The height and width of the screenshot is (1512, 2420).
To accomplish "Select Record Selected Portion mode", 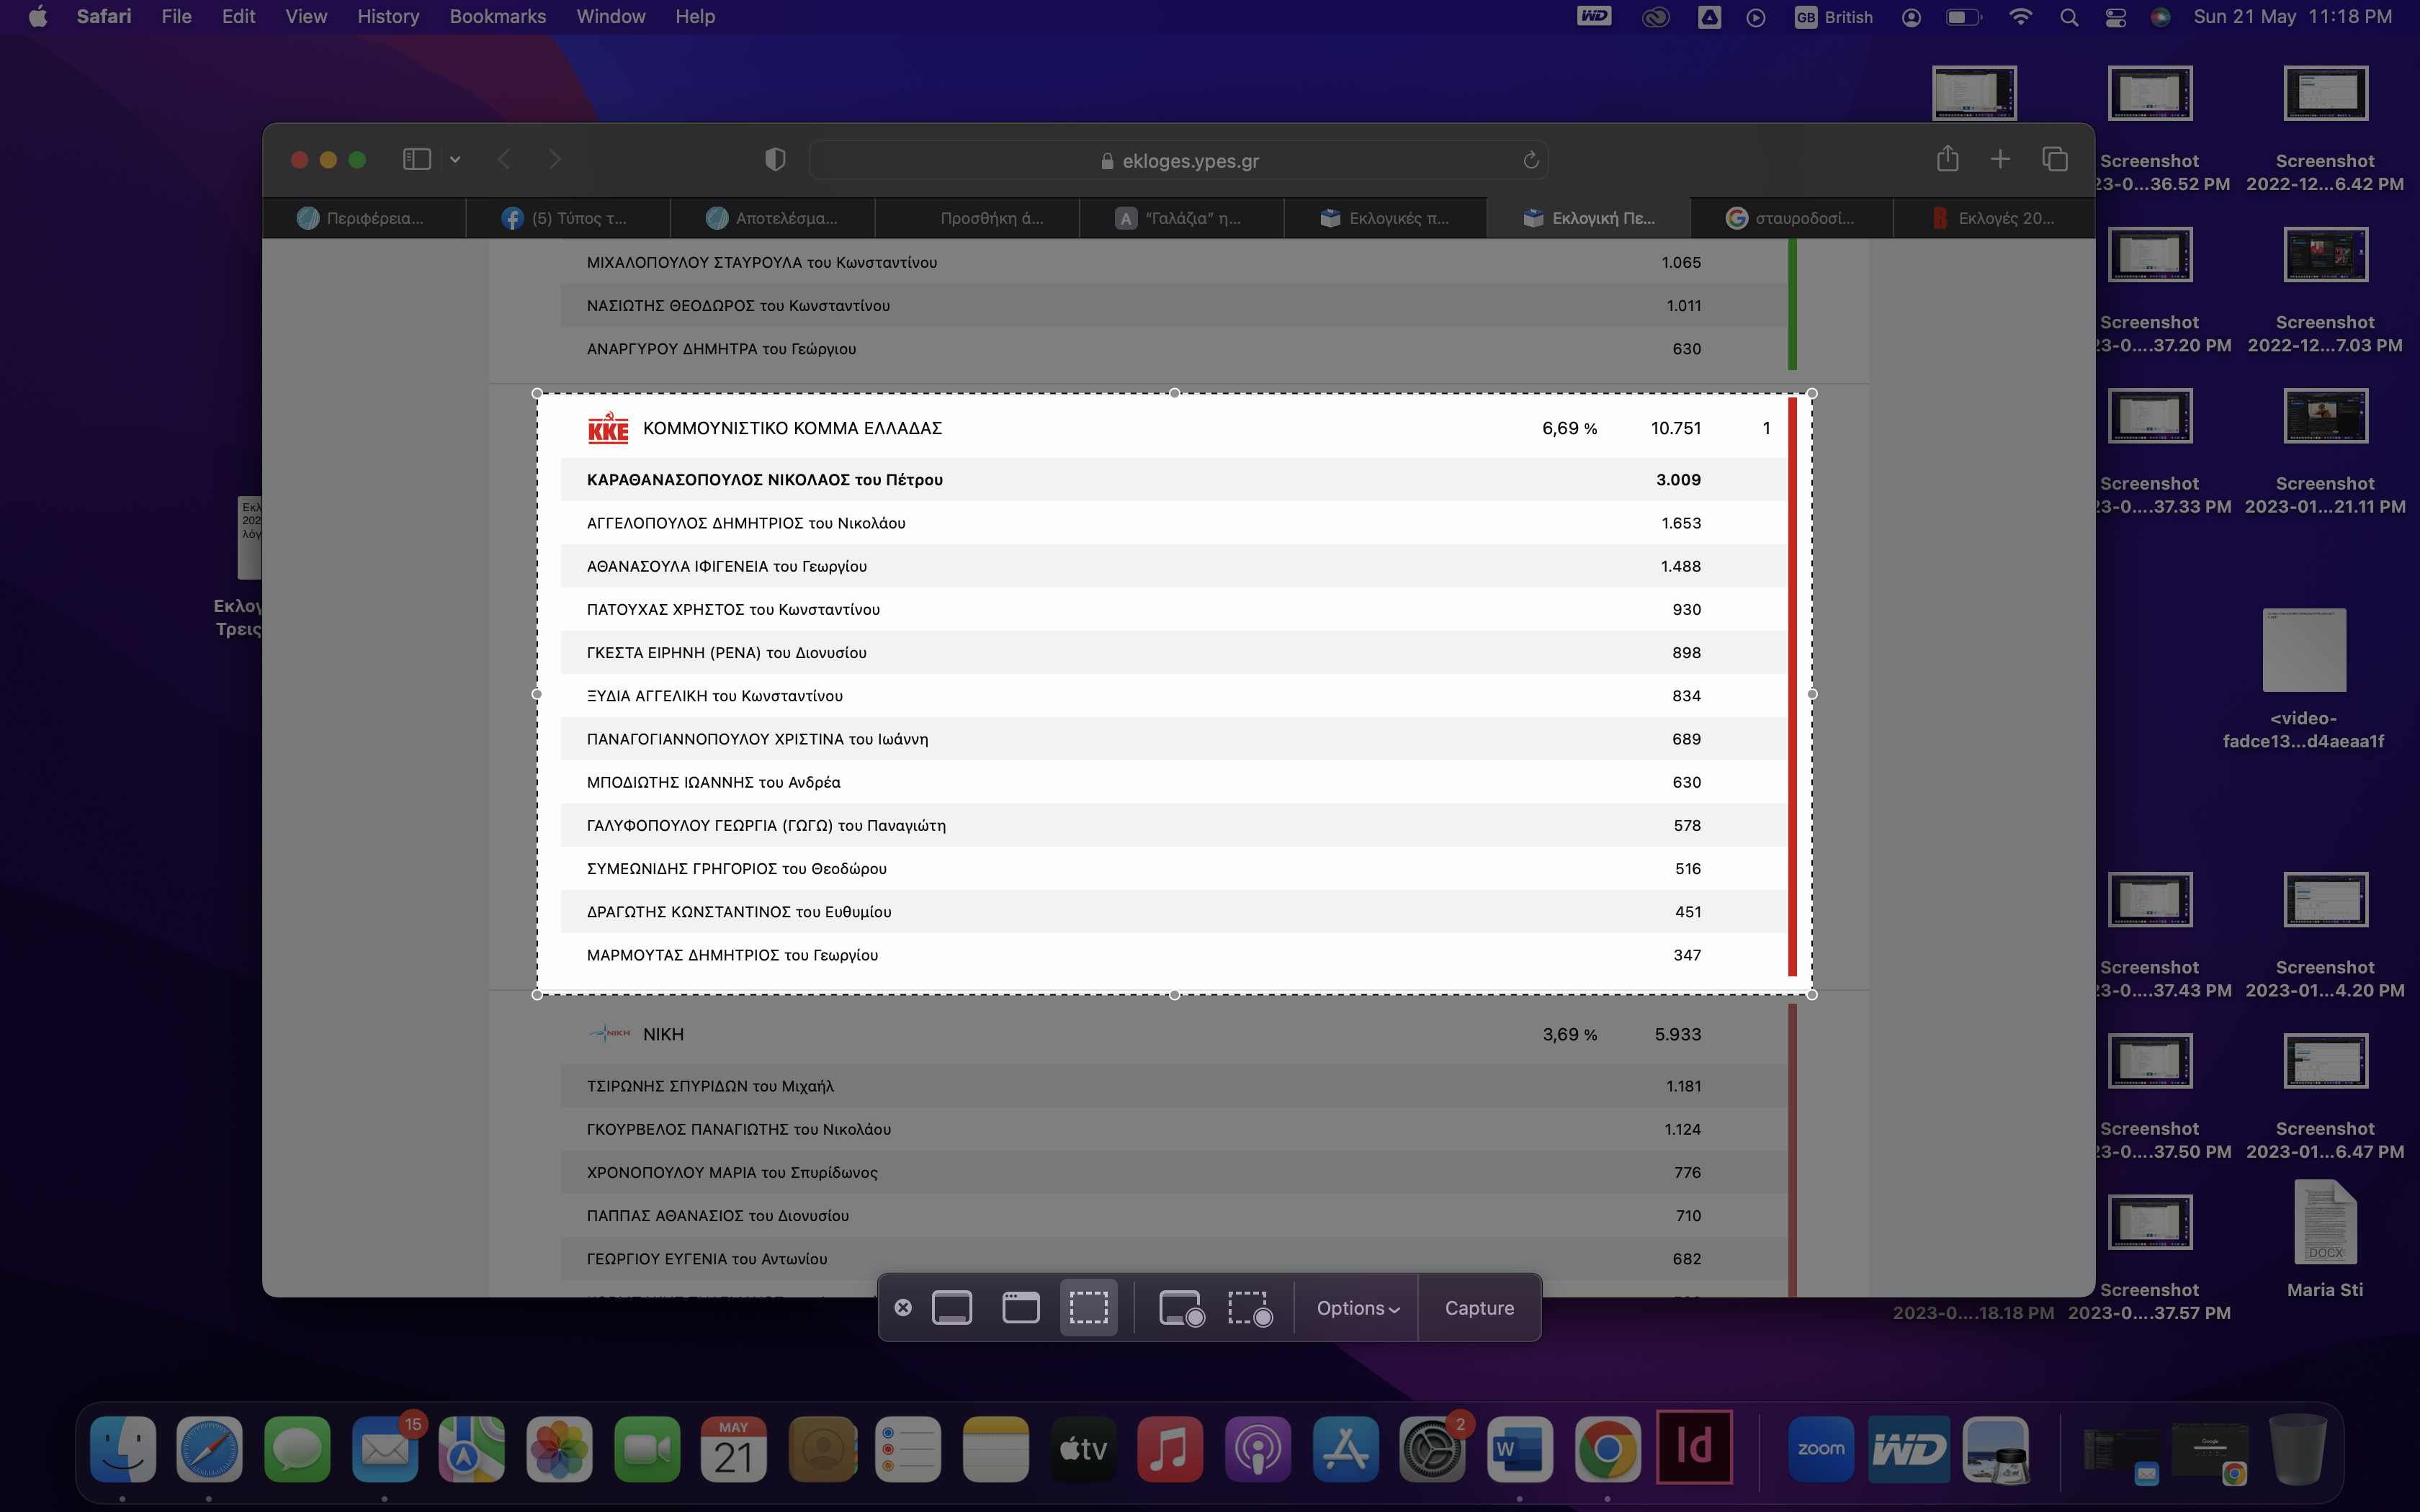I will (x=1250, y=1308).
